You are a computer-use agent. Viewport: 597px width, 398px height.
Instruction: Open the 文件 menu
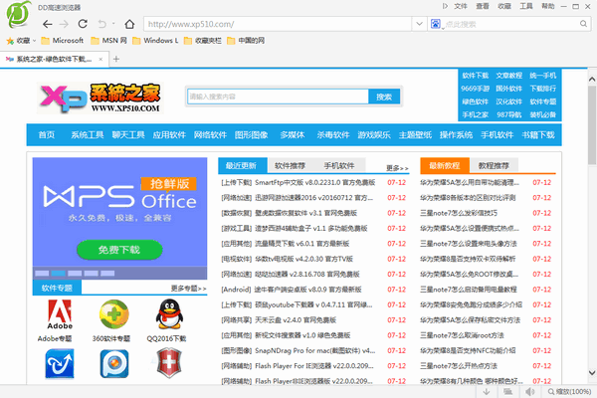461,6
